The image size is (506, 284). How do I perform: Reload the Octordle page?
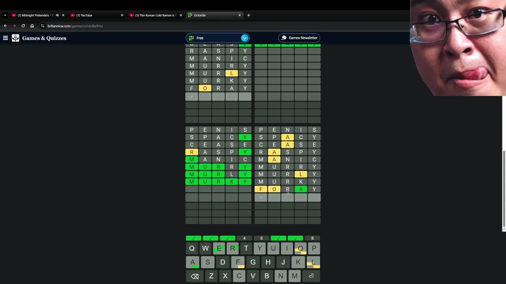[x=23, y=26]
